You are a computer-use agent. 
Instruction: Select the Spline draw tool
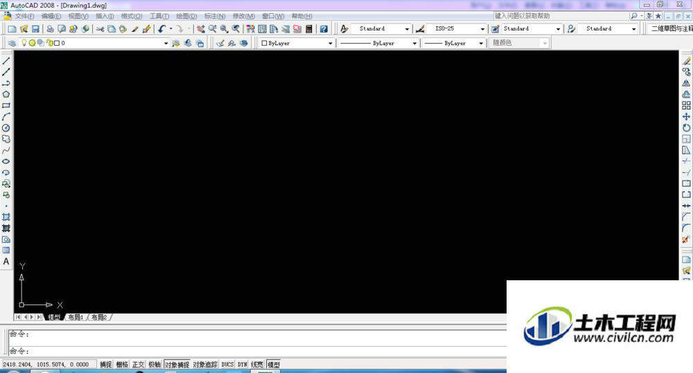click(x=6, y=150)
